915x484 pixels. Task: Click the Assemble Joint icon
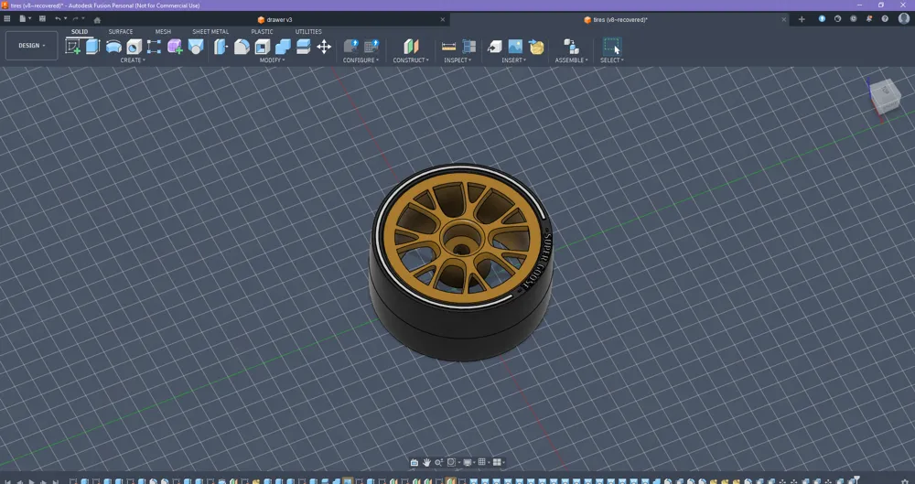click(571, 47)
